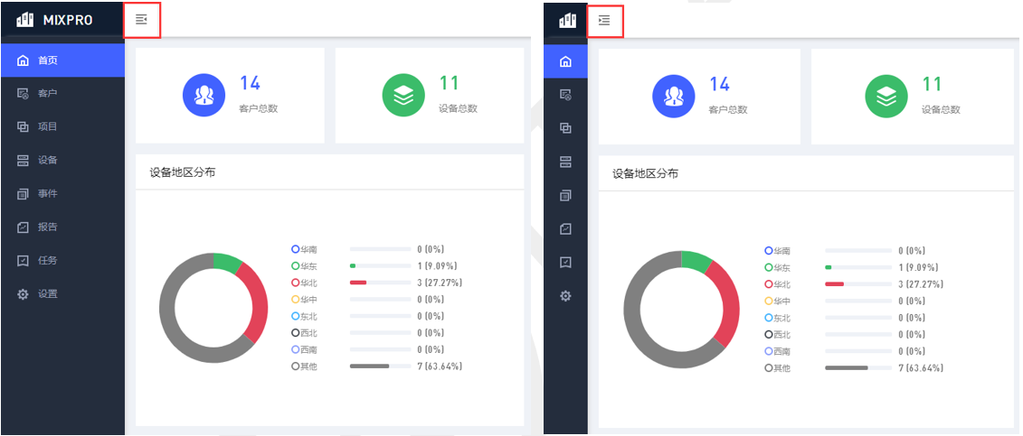Click the red 华北 progress bar in the collapsed-sidebar view
This screenshot has width=1023, height=436.
834,284
